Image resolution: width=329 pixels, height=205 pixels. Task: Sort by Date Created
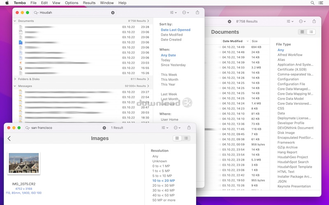171,39
